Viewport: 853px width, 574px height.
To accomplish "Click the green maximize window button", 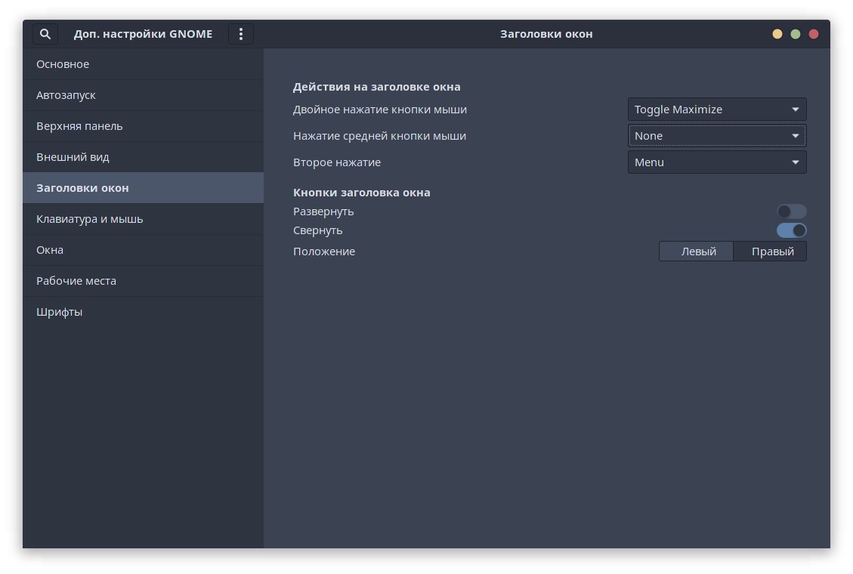I will pos(795,34).
